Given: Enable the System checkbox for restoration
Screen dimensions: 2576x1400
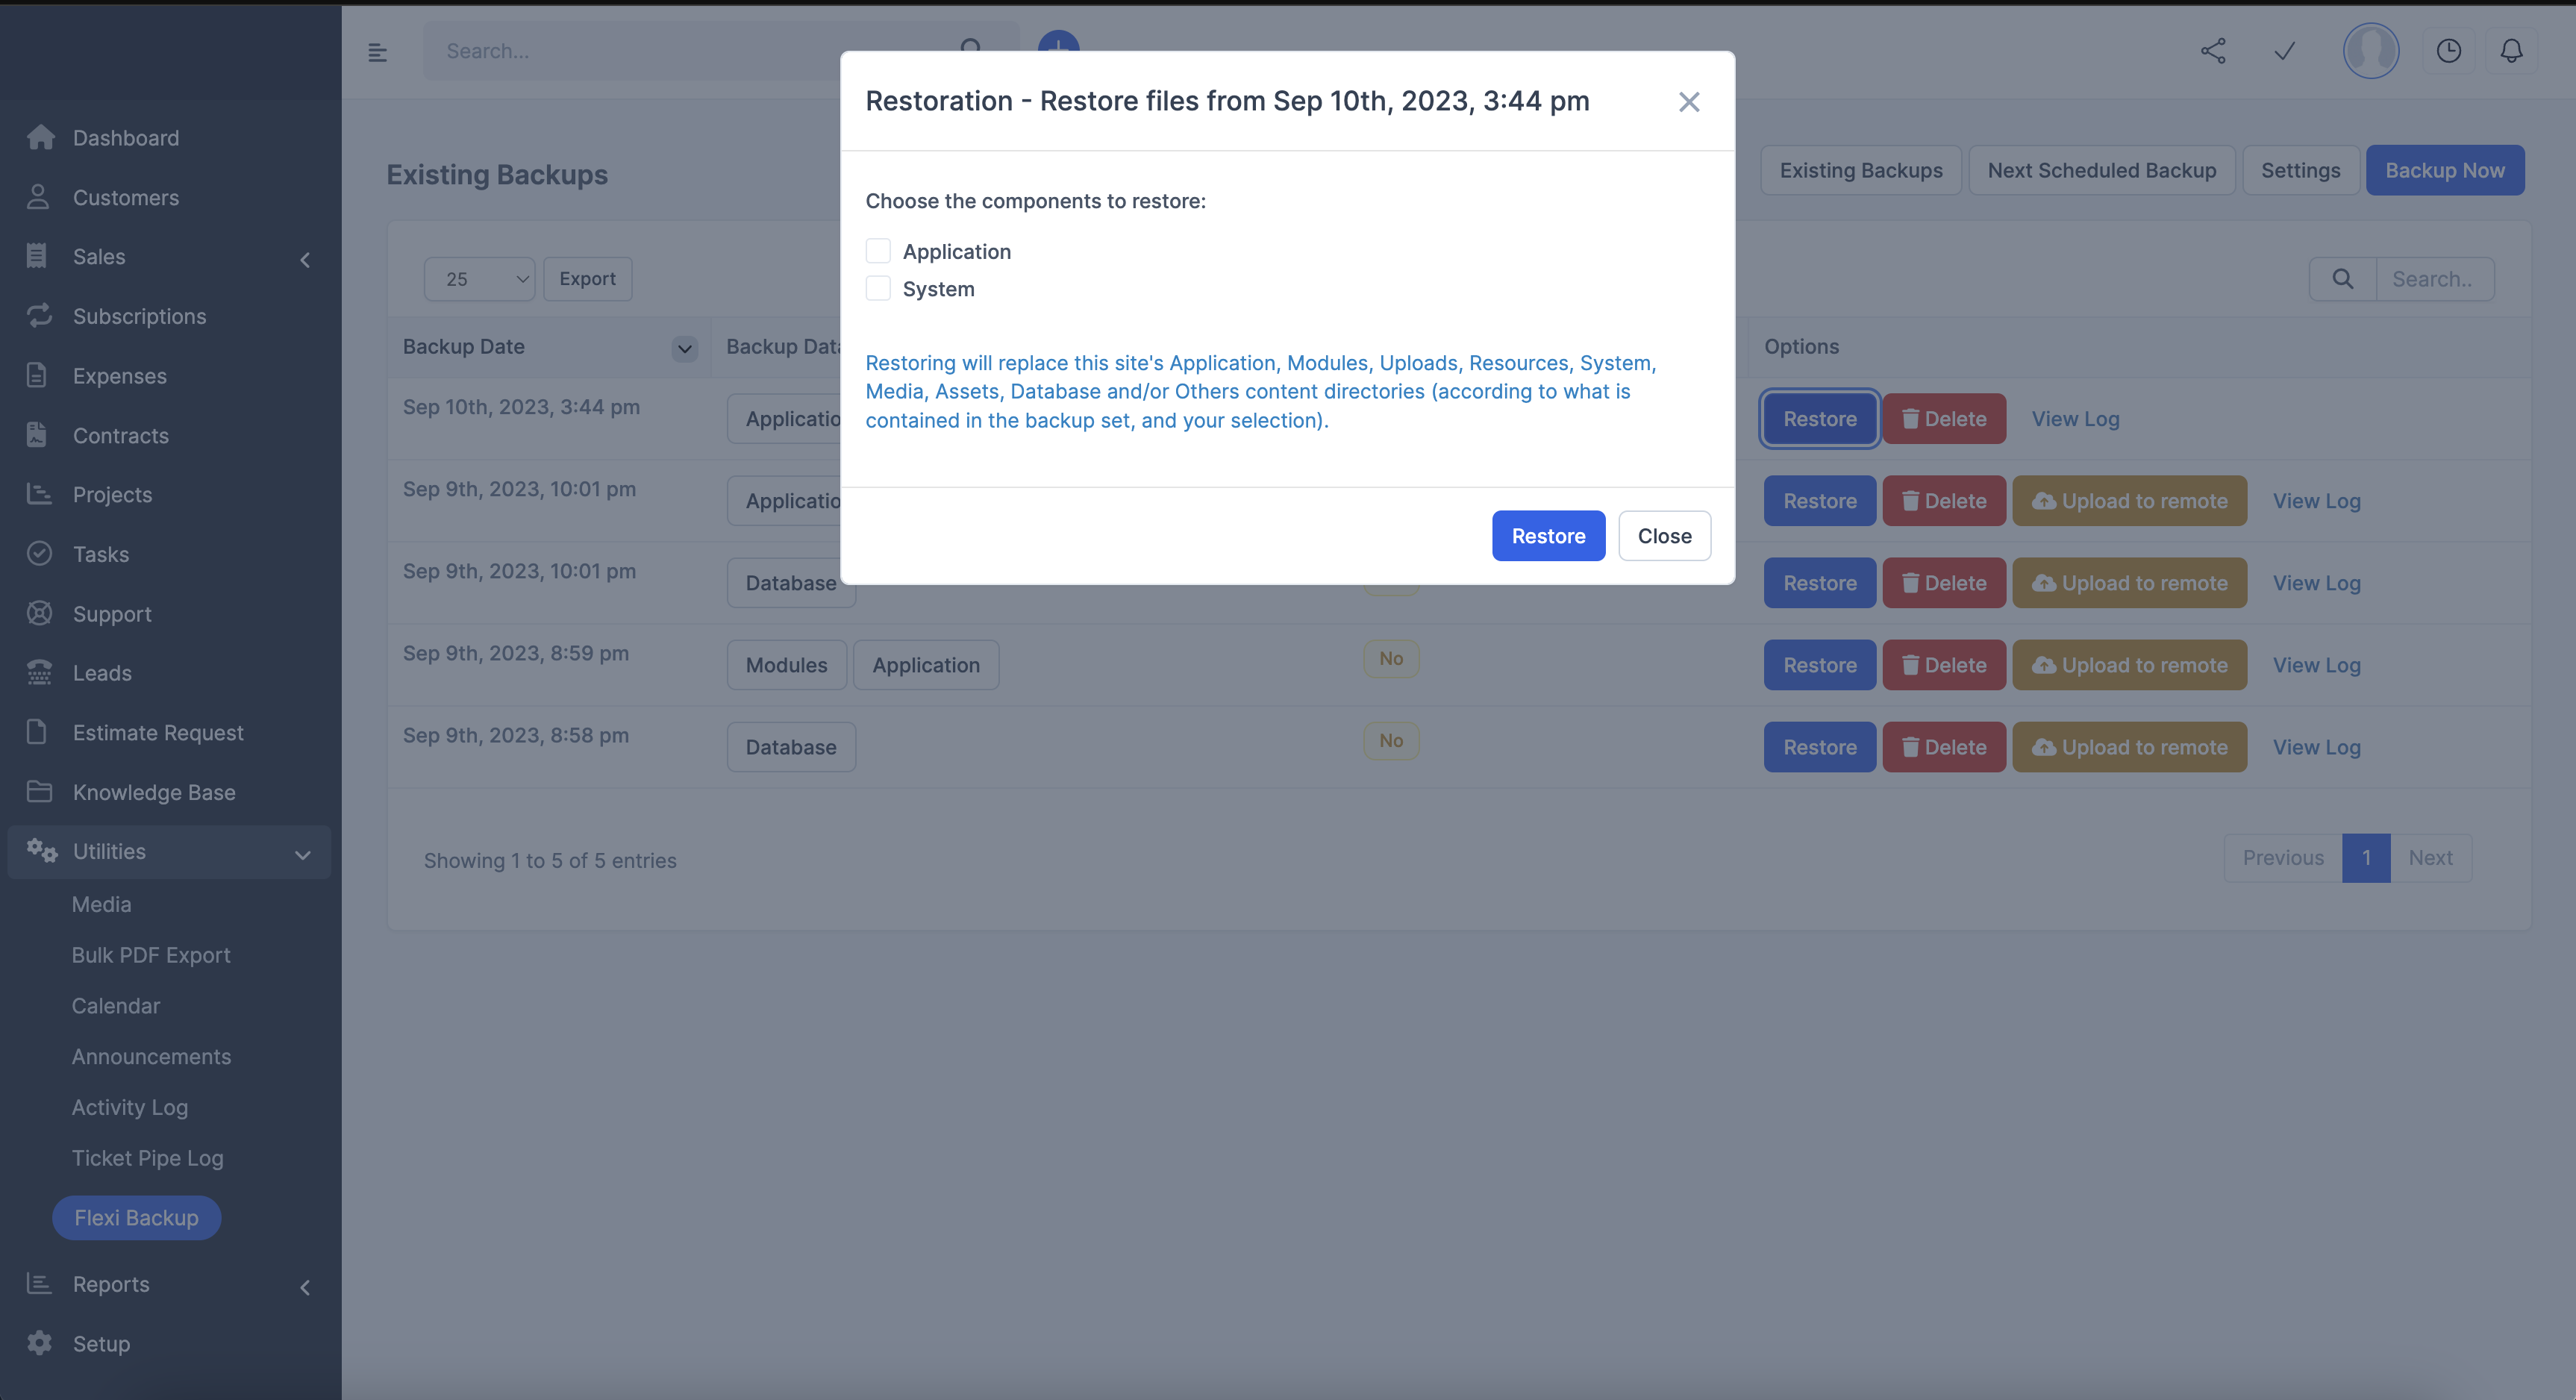Looking at the screenshot, I should (877, 288).
